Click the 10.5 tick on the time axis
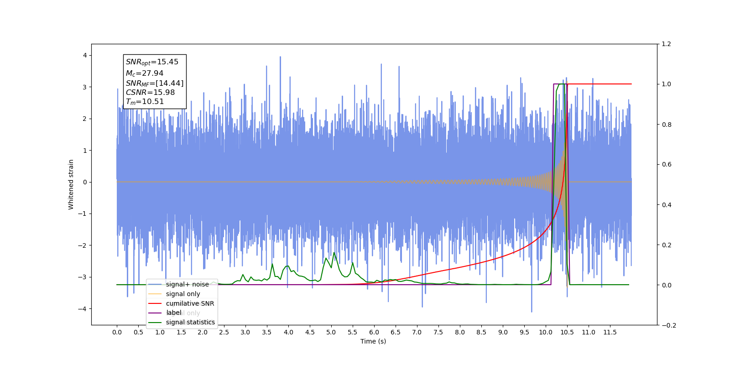Image resolution: width=730 pixels, height=365 pixels. [x=567, y=332]
